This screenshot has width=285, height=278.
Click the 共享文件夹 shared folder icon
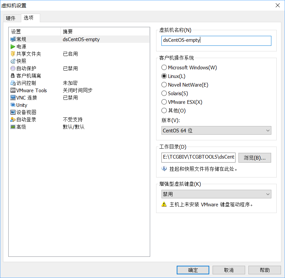pyautogui.click(x=13, y=54)
